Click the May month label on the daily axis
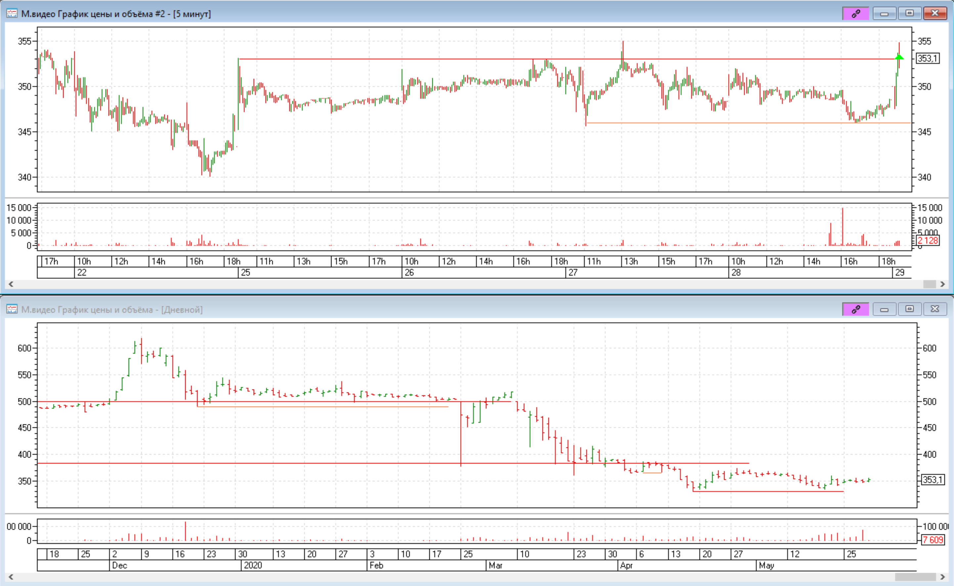 [x=766, y=566]
